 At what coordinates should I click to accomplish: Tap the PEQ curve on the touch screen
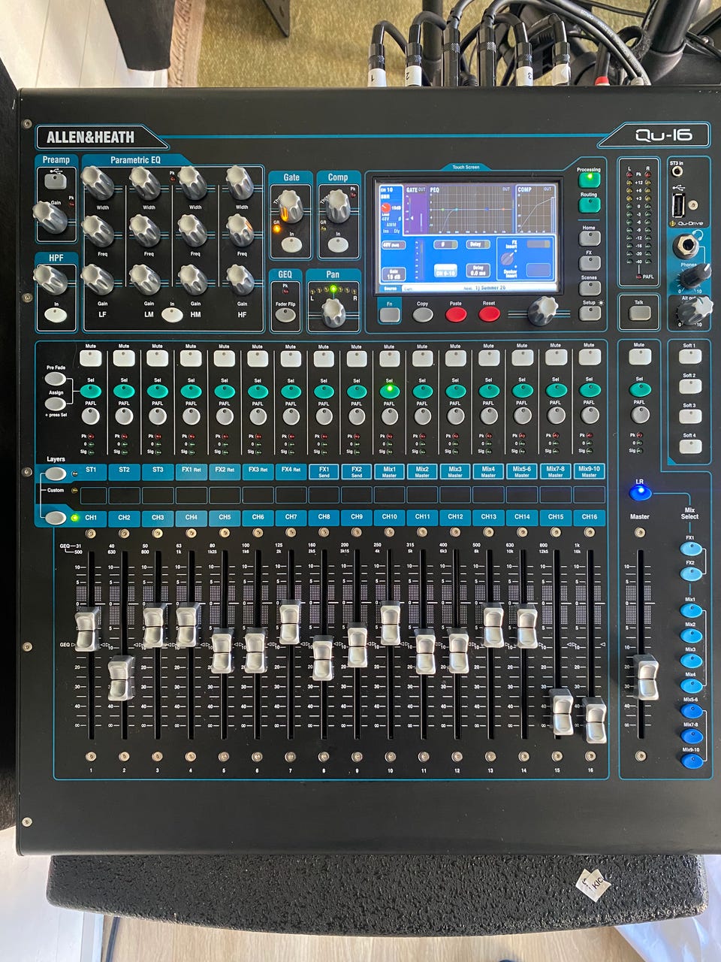pos(470,210)
